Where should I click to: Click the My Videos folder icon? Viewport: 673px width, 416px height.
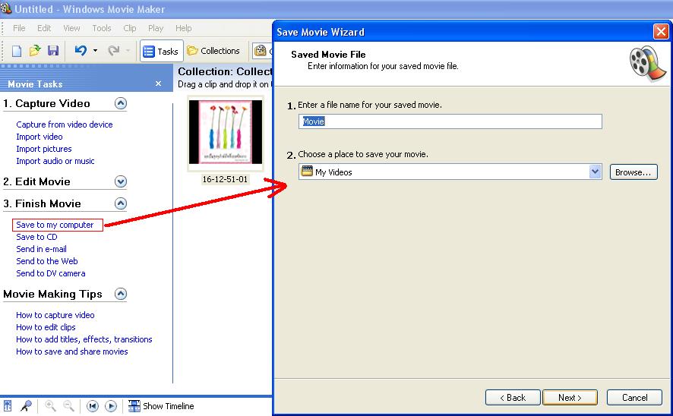306,171
